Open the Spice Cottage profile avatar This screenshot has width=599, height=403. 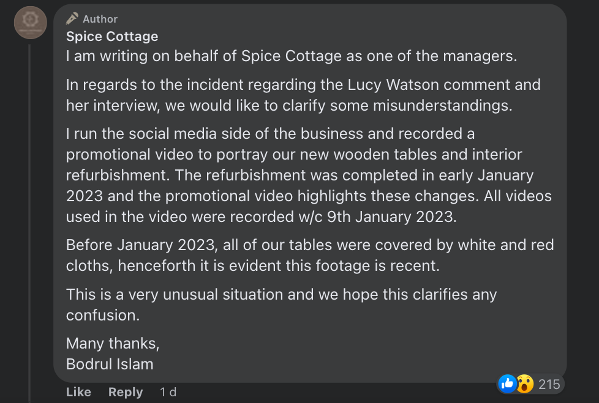click(31, 23)
